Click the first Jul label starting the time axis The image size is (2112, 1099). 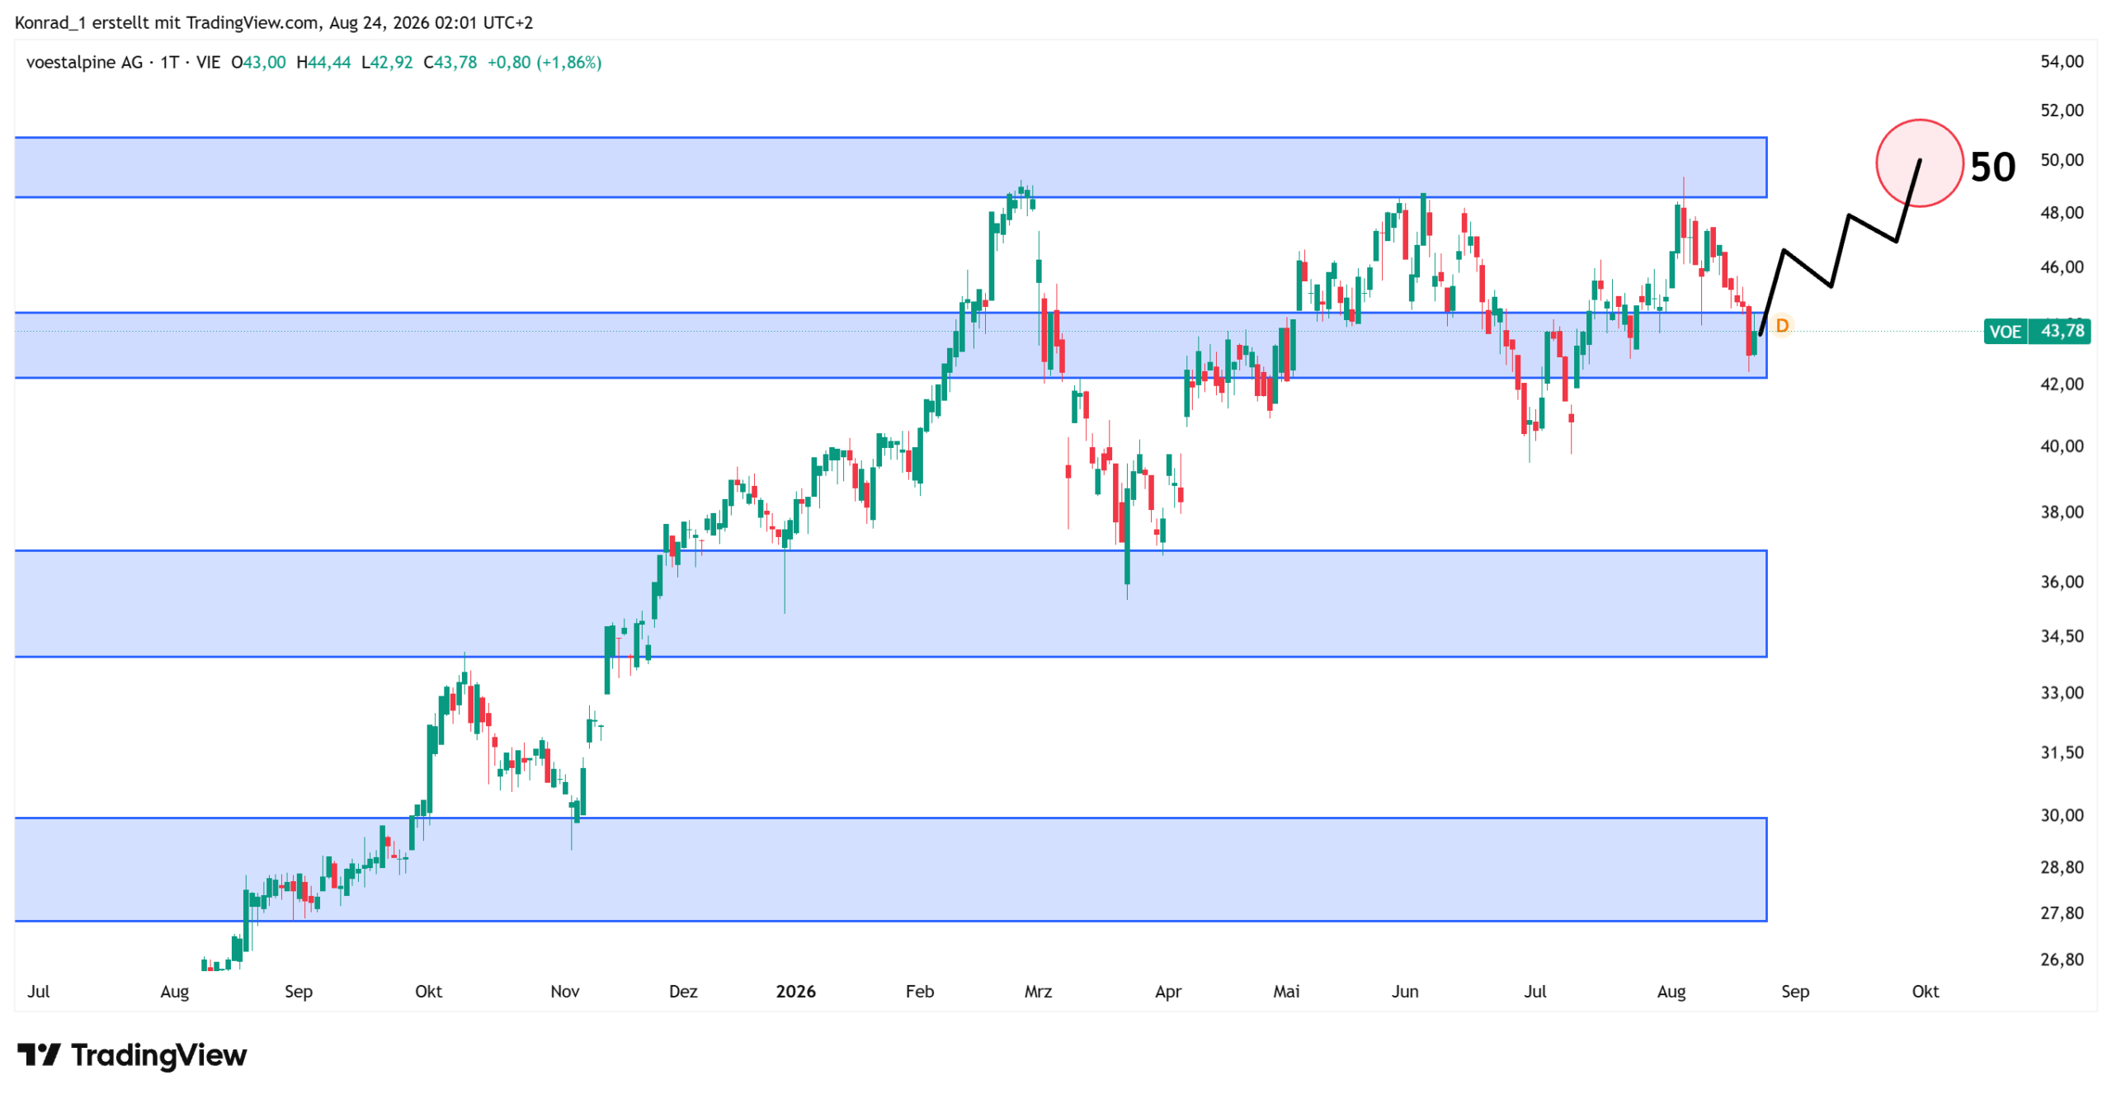[38, 992]
